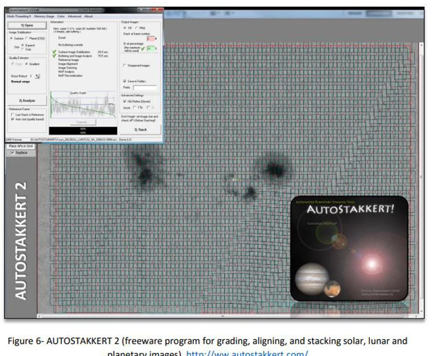This screenshot has height=356, width=441.
Task: Open the Memory Usage menu
Action: click(44, 17)
